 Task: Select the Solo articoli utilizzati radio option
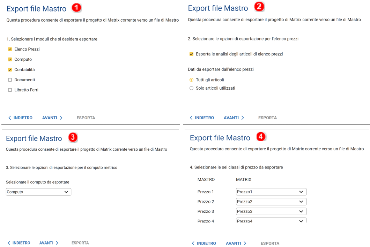pyautogui.click(x=191, y=88)
